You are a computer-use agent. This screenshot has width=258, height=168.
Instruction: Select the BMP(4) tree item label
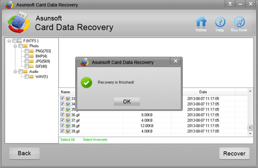point(41,56)
